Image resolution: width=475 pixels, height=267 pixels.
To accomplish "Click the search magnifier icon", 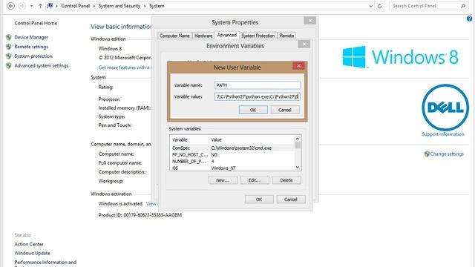I will (x=463, y=6).
